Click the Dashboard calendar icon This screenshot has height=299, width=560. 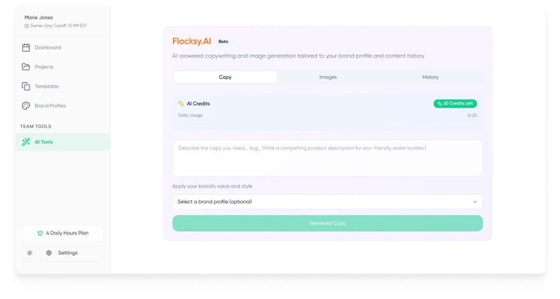pyautogui.click(x=26, y=47)
